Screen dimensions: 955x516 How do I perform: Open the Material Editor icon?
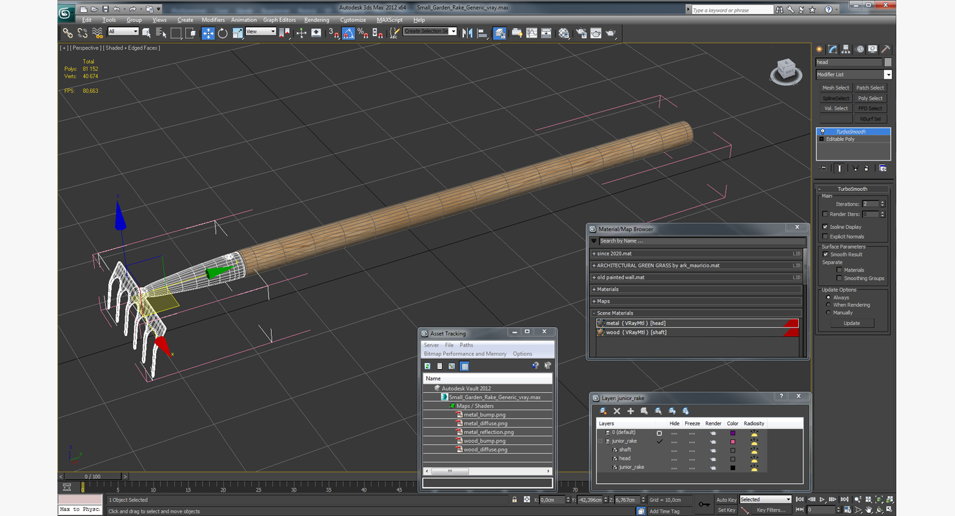(564, 33)
